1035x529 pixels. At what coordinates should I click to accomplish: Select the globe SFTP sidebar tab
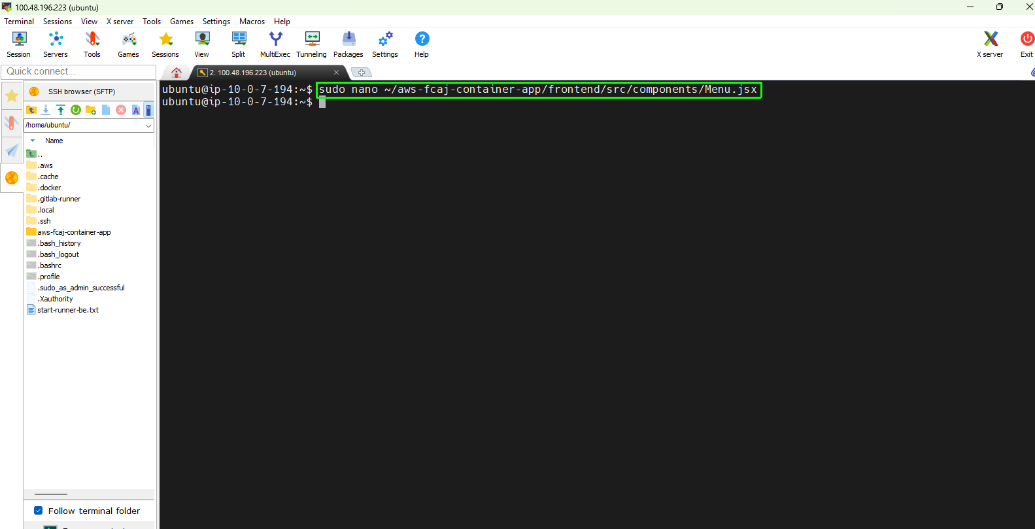tap(12, 178)
